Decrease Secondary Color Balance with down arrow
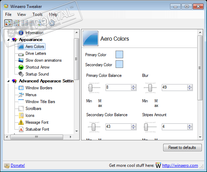Image resolution: width=207 pixels, height=172 pixels. point(133,128)
